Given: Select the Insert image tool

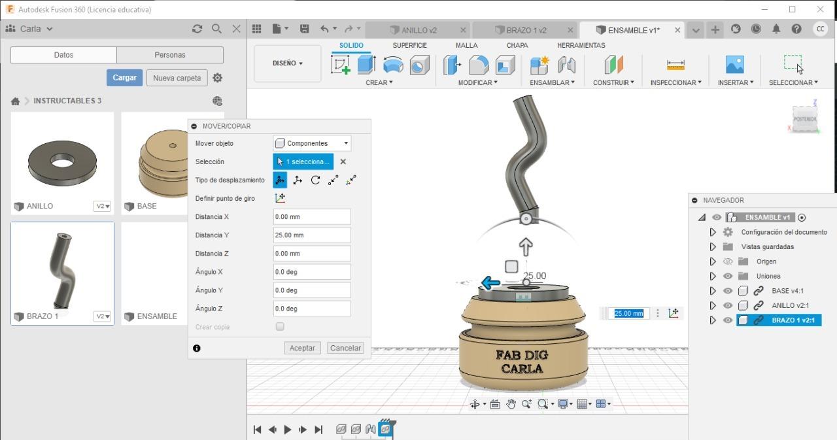Looking at the screenshot, I should pos(735,64).
